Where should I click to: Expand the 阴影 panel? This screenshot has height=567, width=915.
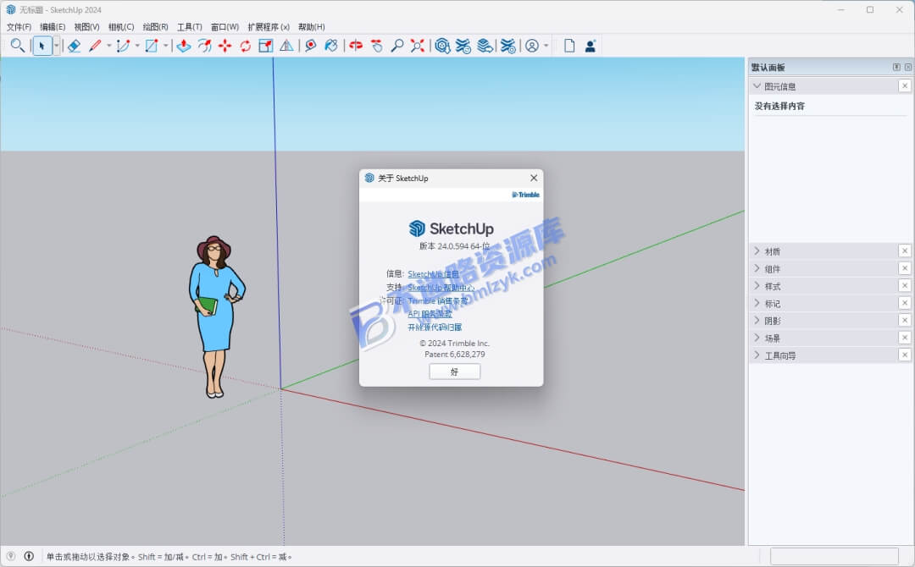tap(757, 321)
